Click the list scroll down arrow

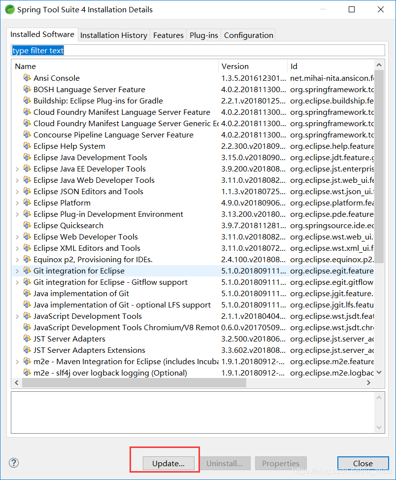click(379, 372)
